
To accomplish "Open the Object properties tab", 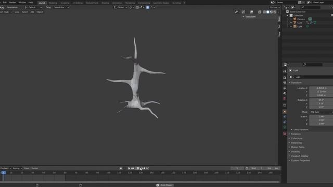I will pyautogui.click(x=285, y=112).
